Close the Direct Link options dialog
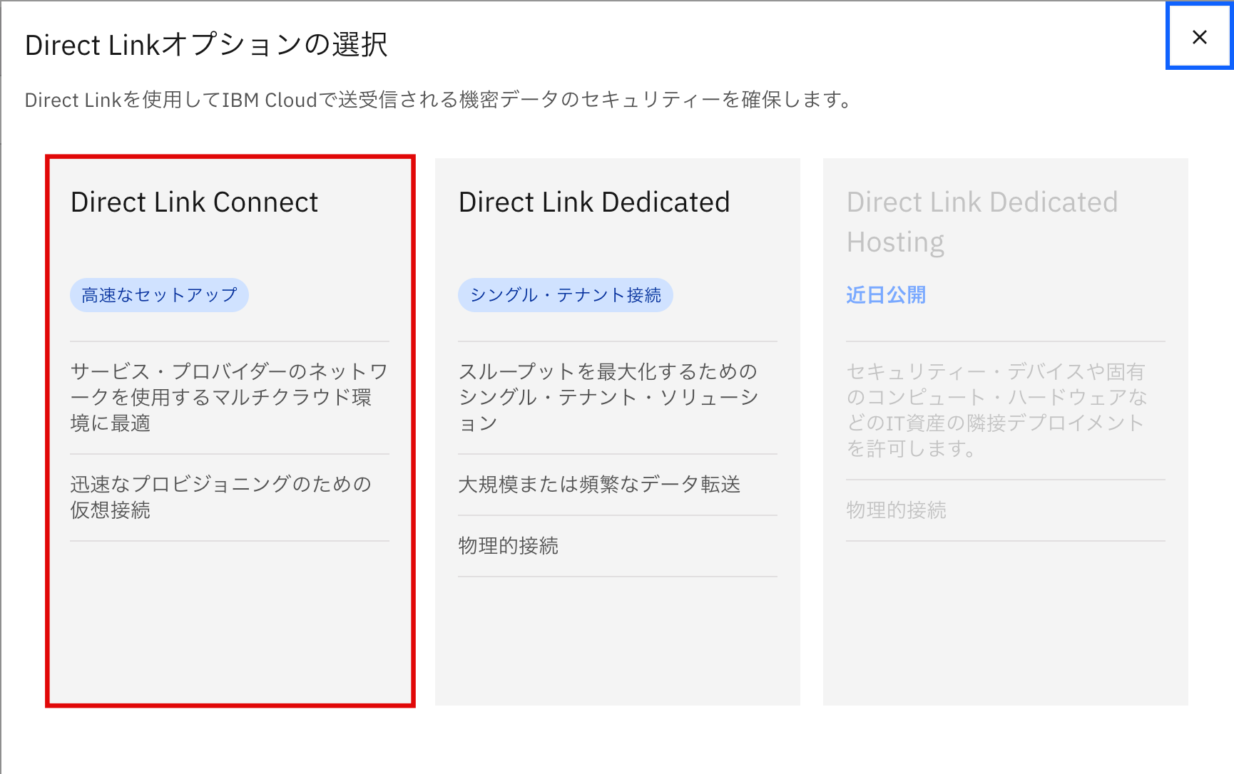 [x=1199, y=38]
